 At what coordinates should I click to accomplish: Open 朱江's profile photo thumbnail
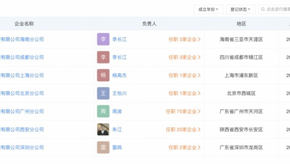point(103,129)
